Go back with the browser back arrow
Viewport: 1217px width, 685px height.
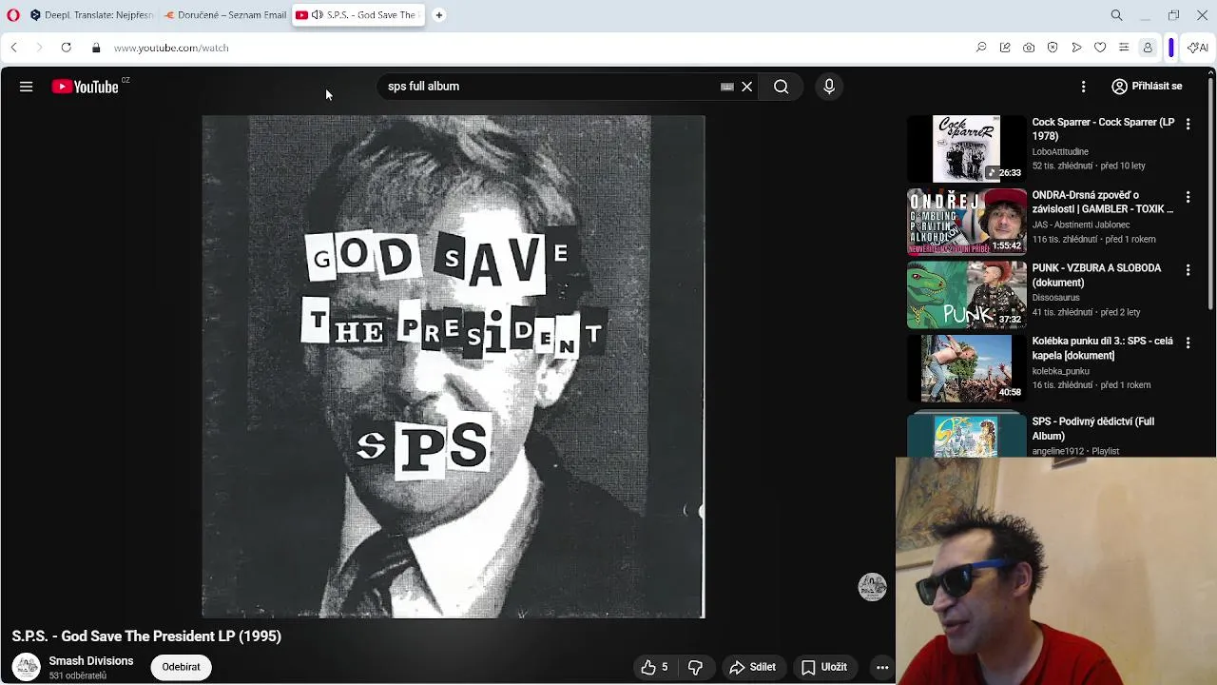click(x=13, y=48)
